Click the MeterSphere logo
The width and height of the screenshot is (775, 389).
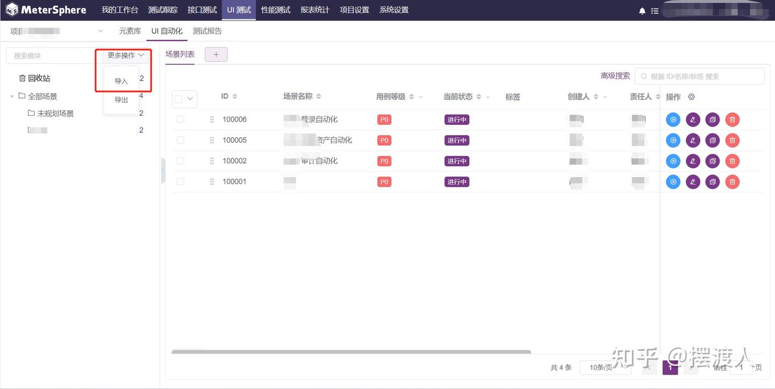point(46,10)
